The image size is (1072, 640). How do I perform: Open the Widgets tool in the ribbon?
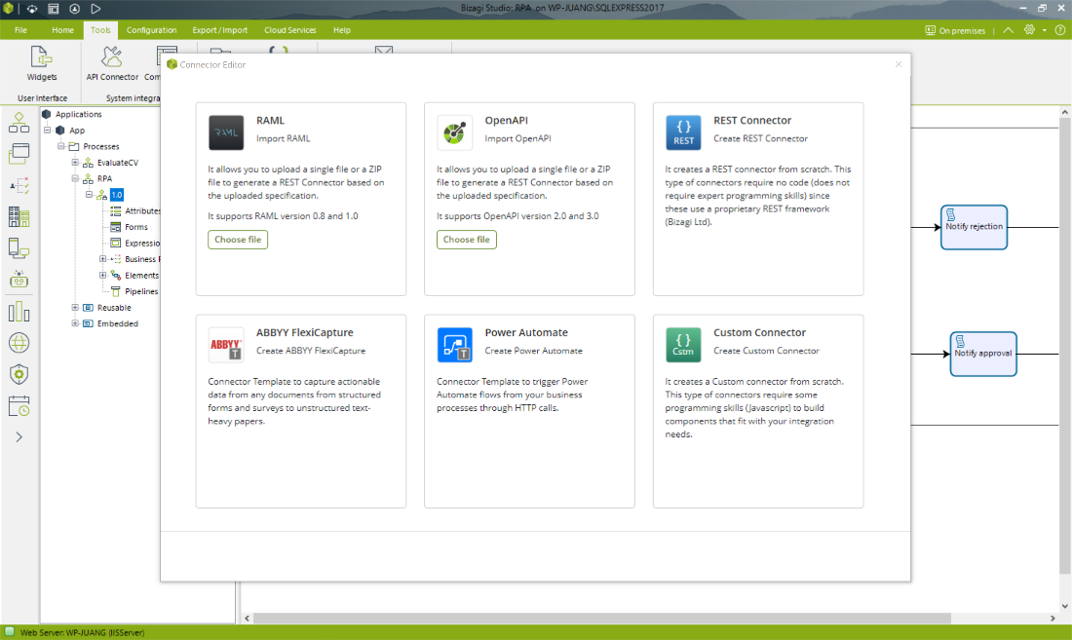42,63
